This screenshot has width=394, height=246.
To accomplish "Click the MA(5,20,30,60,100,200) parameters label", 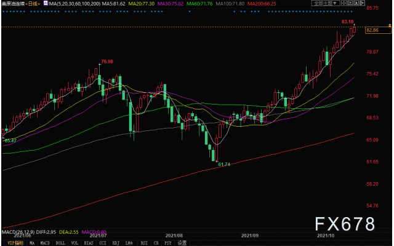I will tap(75, 4).
